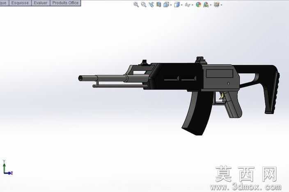Click Apply Scene icon
Viewport: 289px width, 192px height.
coord(206,5)
